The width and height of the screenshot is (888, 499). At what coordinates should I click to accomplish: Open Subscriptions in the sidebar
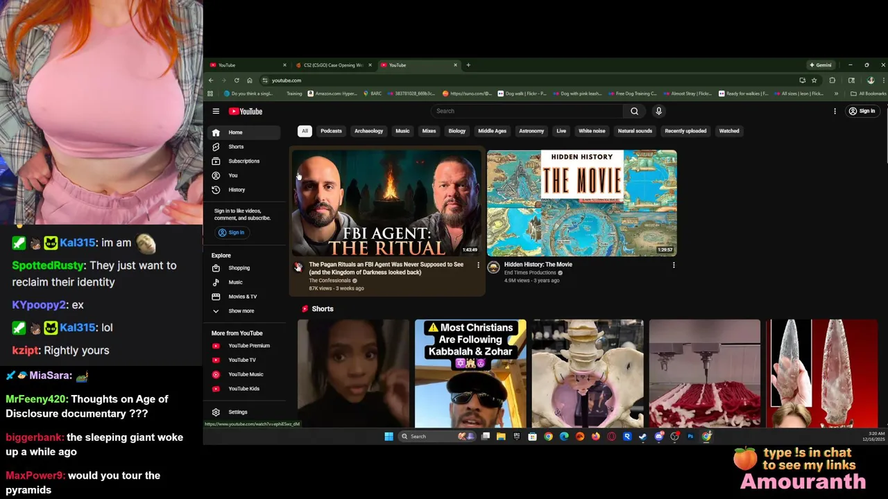coord(243,161)
